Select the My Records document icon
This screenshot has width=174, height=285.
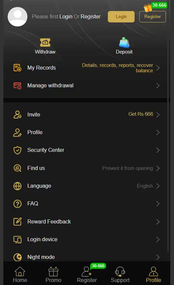click(x=17, y=68)
